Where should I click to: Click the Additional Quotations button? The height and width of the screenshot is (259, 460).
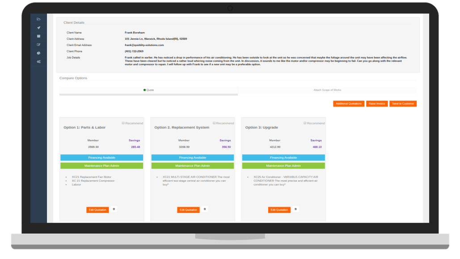pyautogui.click(x=349, y=104)
